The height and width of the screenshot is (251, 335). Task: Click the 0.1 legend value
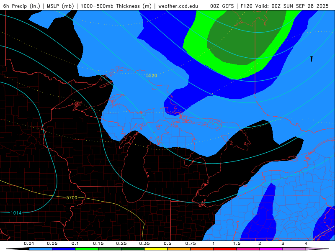click(x=75, y=243)
